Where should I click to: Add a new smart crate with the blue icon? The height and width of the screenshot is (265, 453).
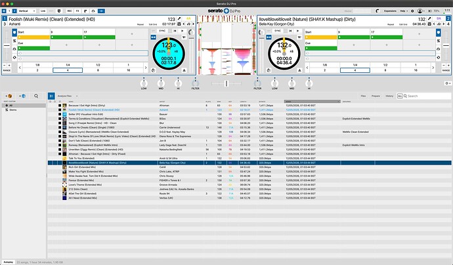click(22, 96)
